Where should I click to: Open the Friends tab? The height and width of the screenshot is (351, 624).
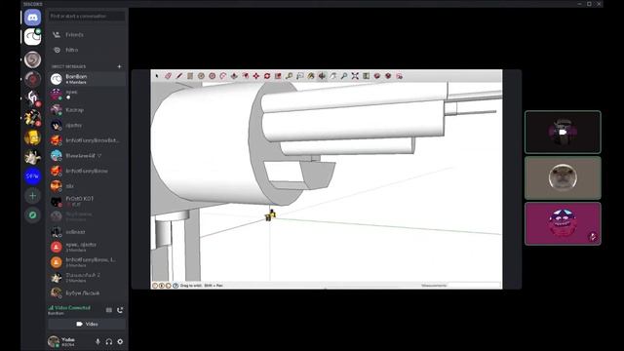(x=87, y=35)
